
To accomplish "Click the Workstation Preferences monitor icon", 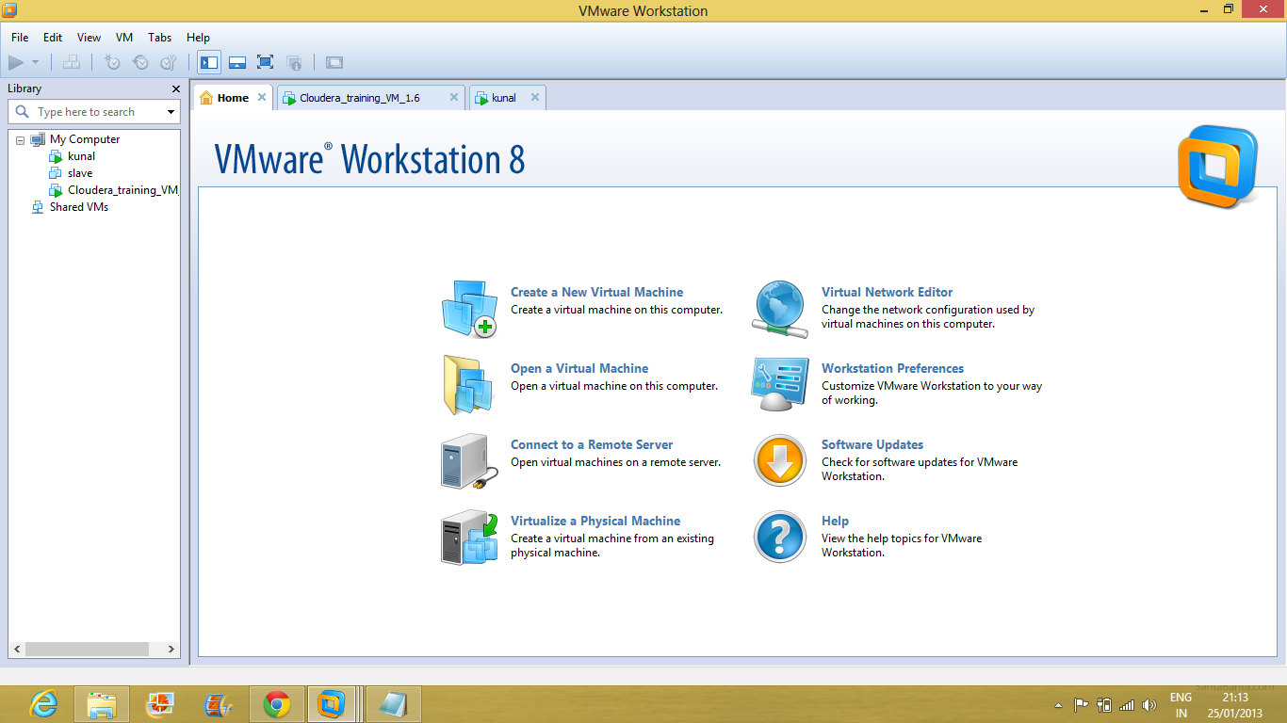I will pos(780,384).
